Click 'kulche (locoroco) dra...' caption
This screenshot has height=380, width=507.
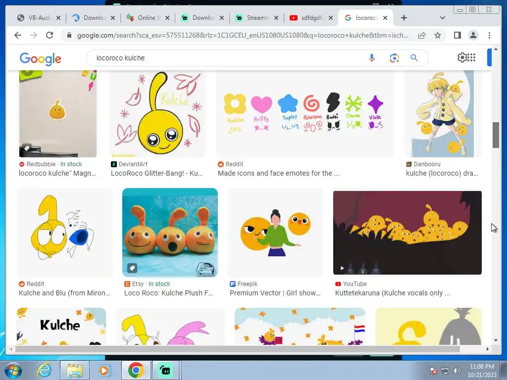442,173
